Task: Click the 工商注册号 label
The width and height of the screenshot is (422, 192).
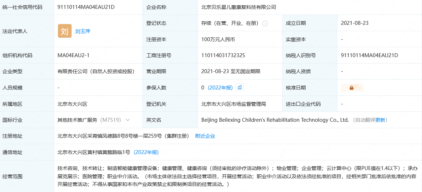Action: coord(159,56)
